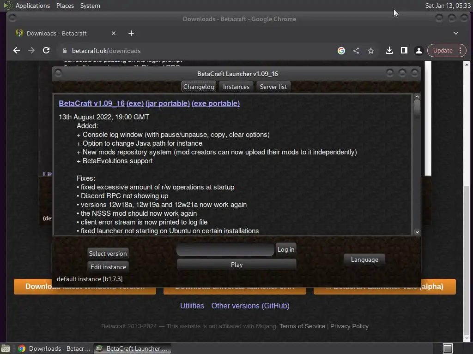
Task: Click the clock Sat Jan 13, 05:33
Action: coord(448,6)
